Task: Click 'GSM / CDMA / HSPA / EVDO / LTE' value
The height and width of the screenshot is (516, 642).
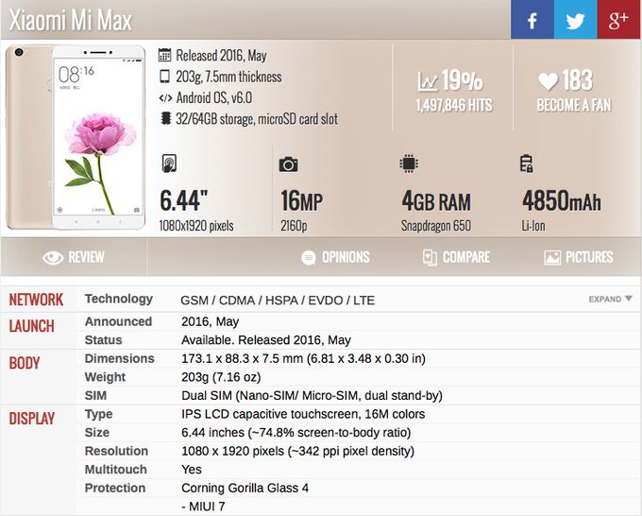Action: pyautogui.click(x=278, y=300)
